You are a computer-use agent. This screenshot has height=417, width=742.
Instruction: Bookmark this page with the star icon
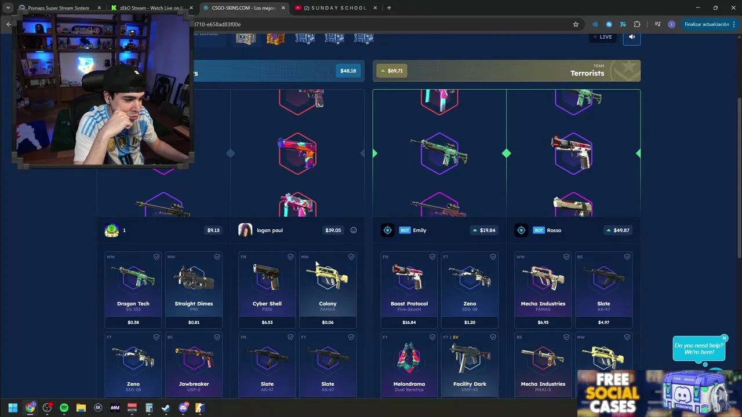coord(576,24)
